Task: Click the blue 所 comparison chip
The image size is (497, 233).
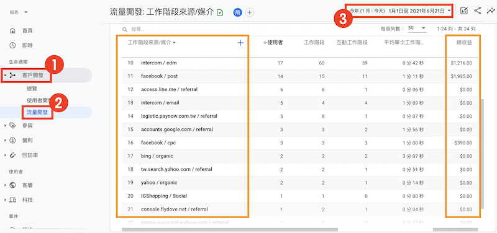Action: (x=237, y=12)
